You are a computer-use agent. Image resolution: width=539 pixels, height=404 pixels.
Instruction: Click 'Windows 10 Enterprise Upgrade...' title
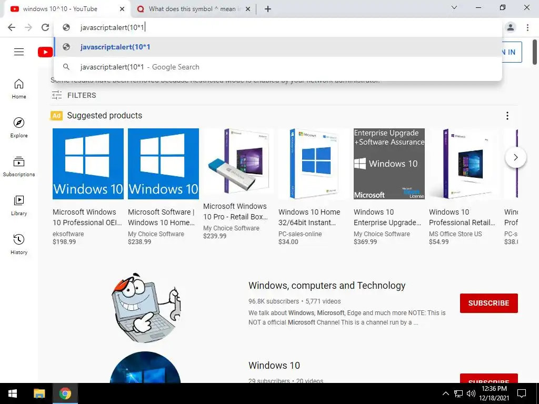pyautogui.click(x=387, y=217)
